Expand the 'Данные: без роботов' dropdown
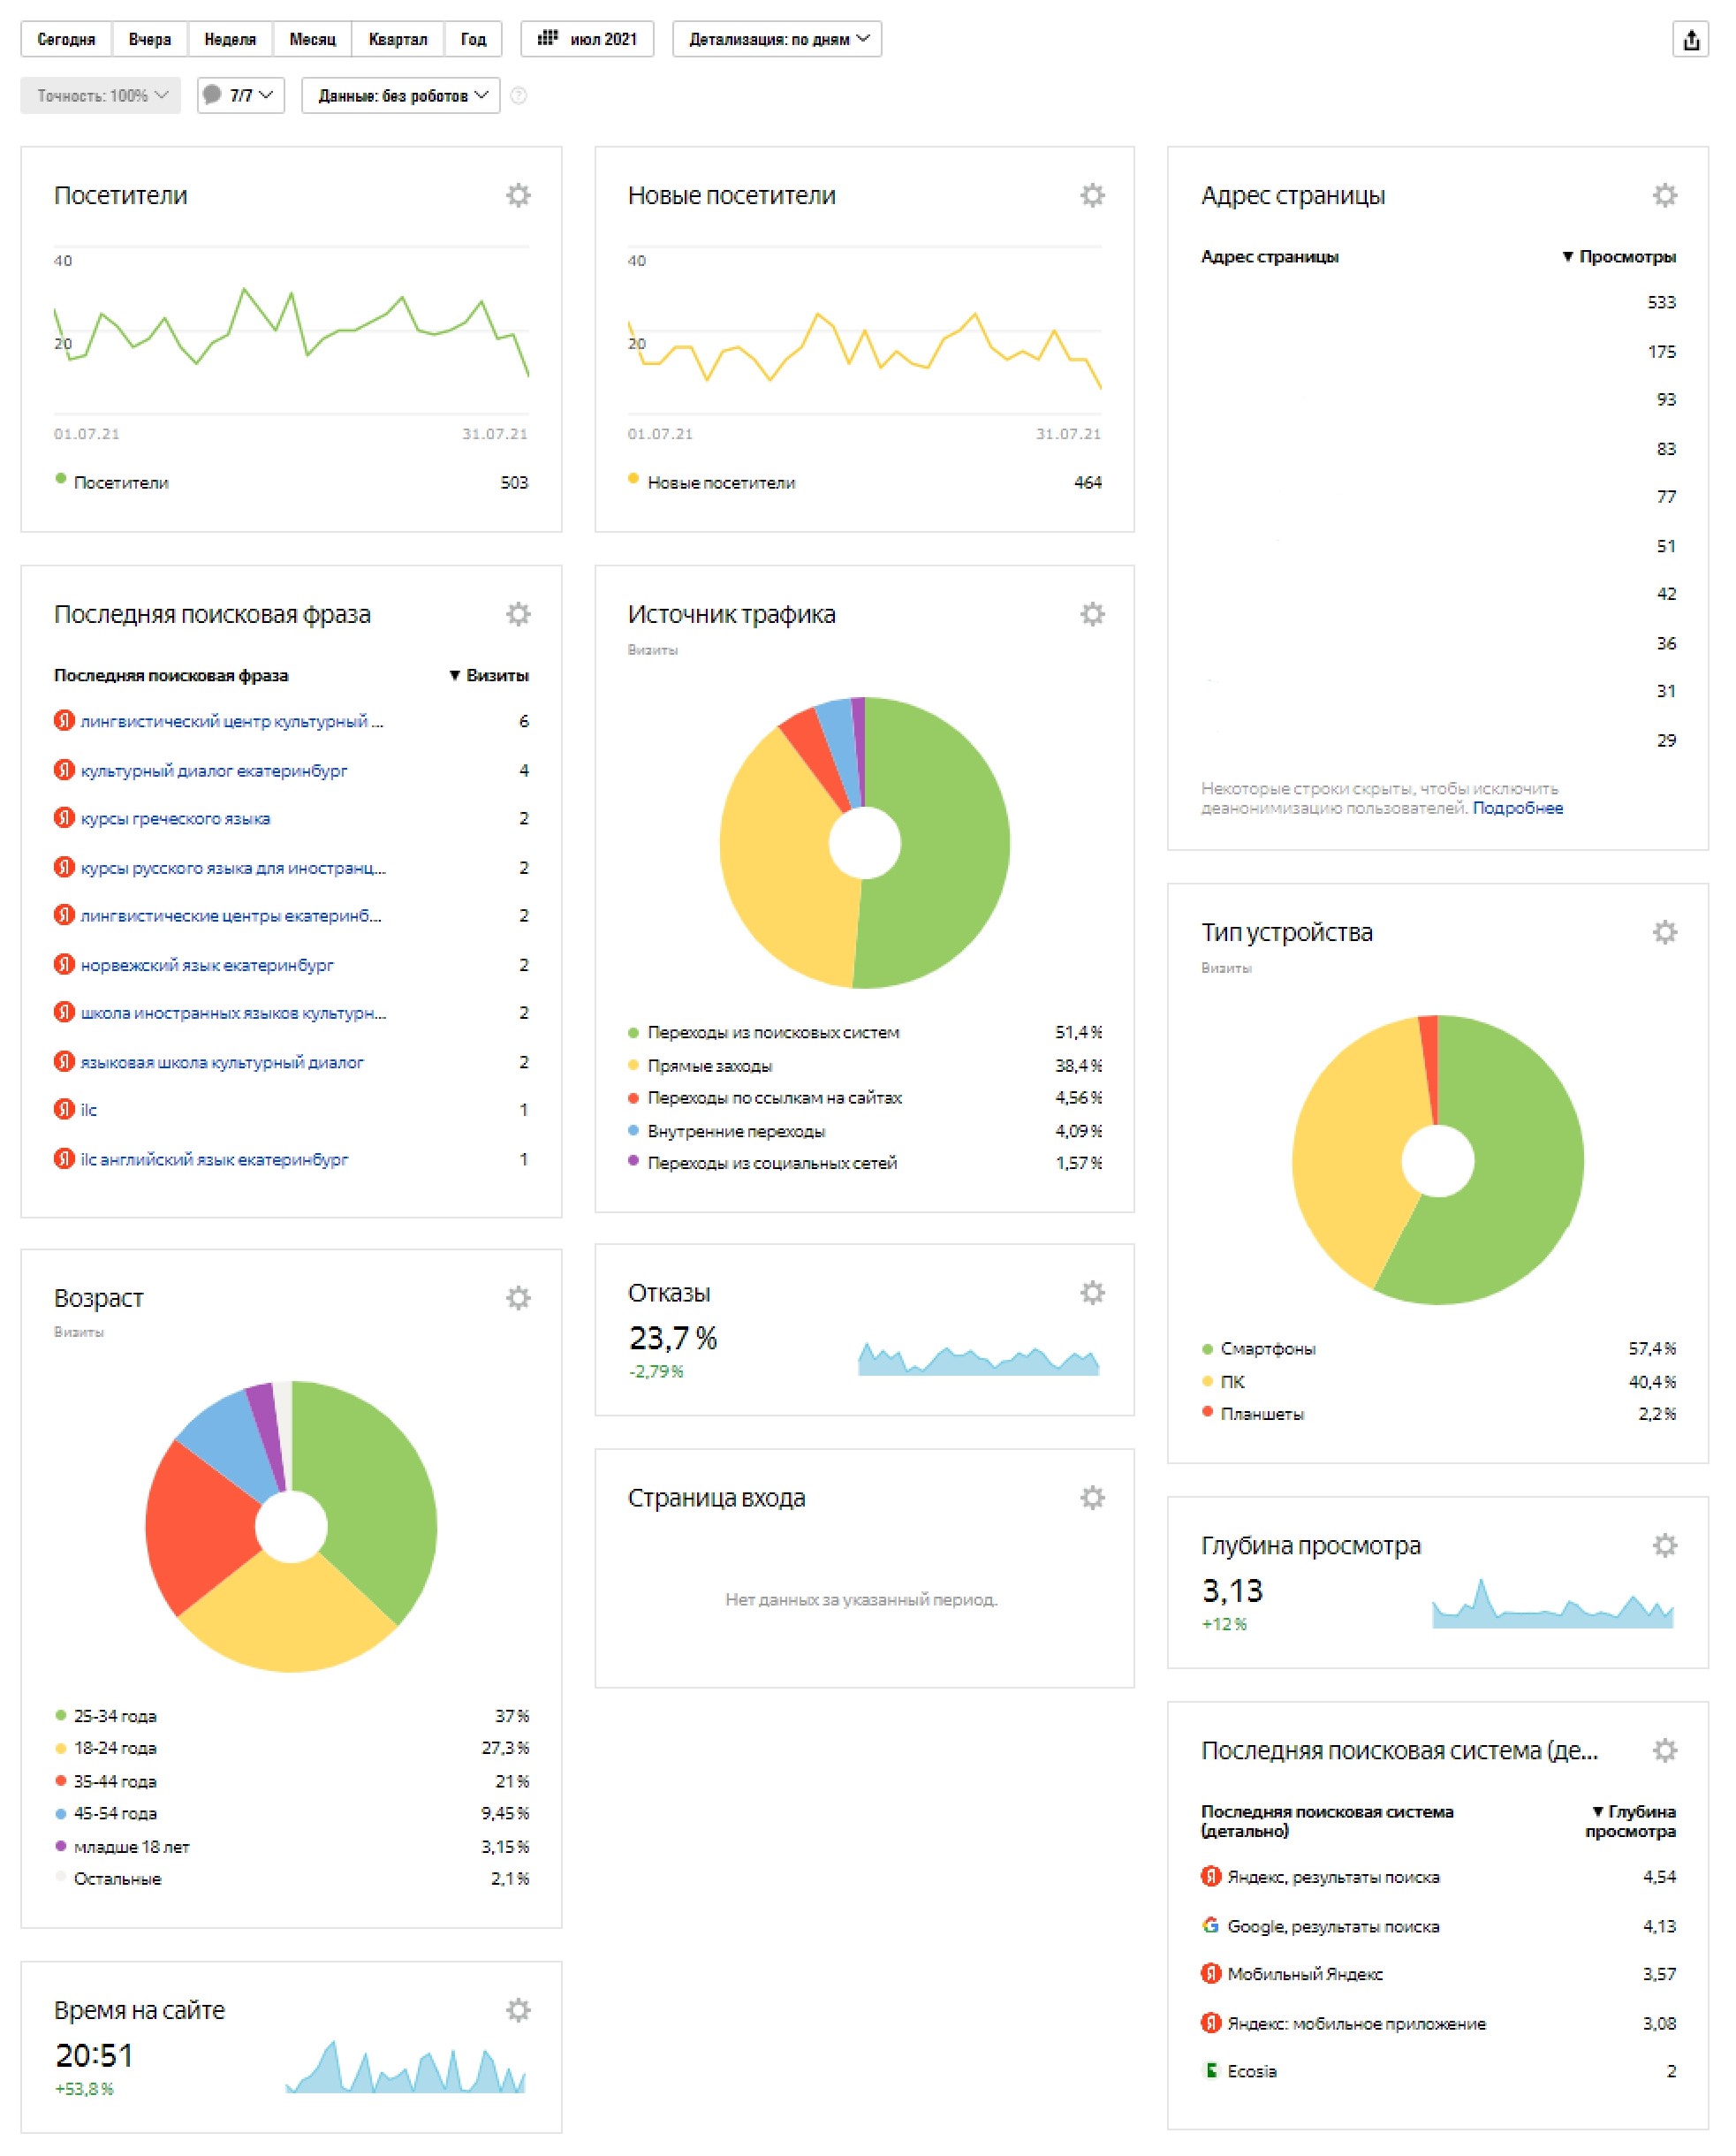Viewport: 1736px width, 2156px height. [x=401, y=95]
